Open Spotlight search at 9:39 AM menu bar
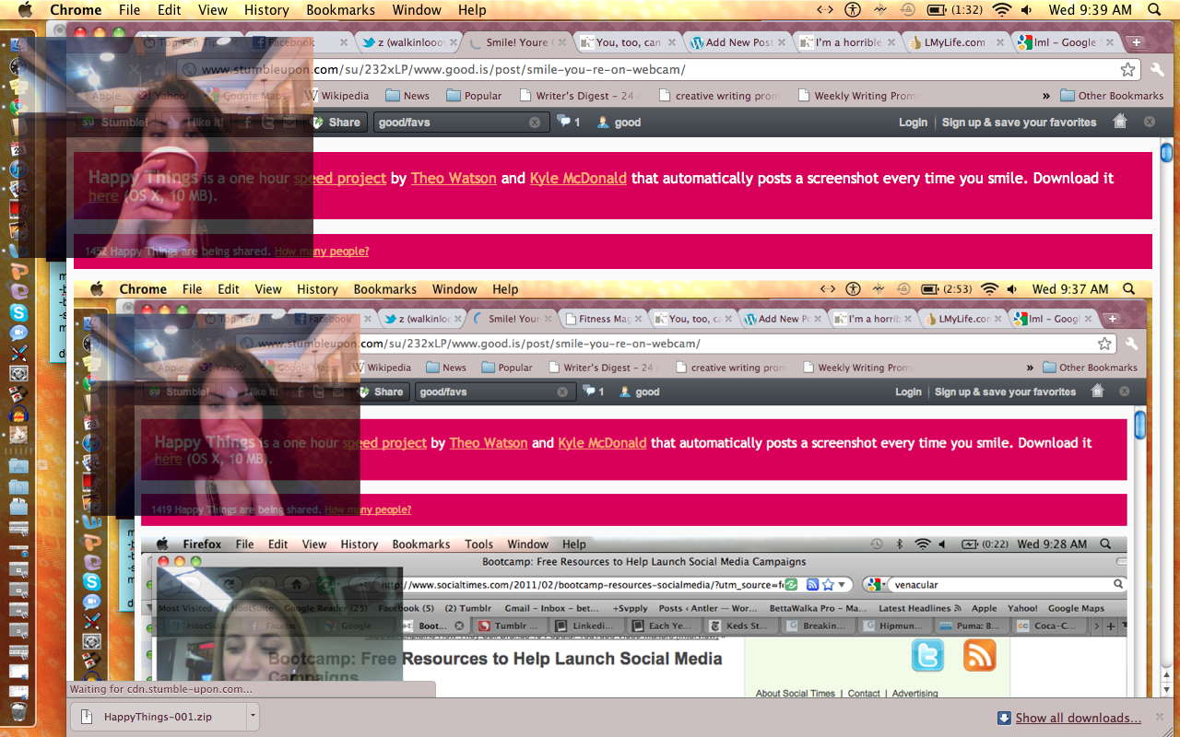The height and width of the screenshot is (737, 1180). point(1152,10)
